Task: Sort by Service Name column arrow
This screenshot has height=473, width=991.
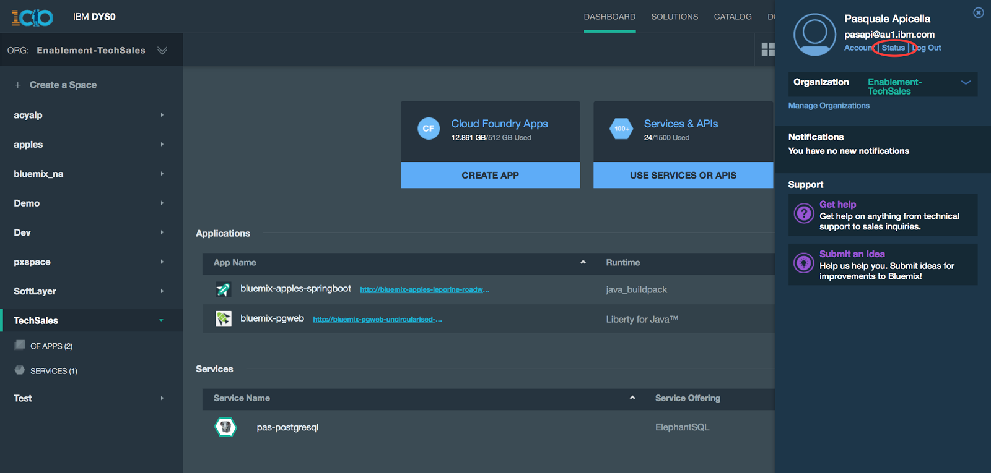Action: 632,398
